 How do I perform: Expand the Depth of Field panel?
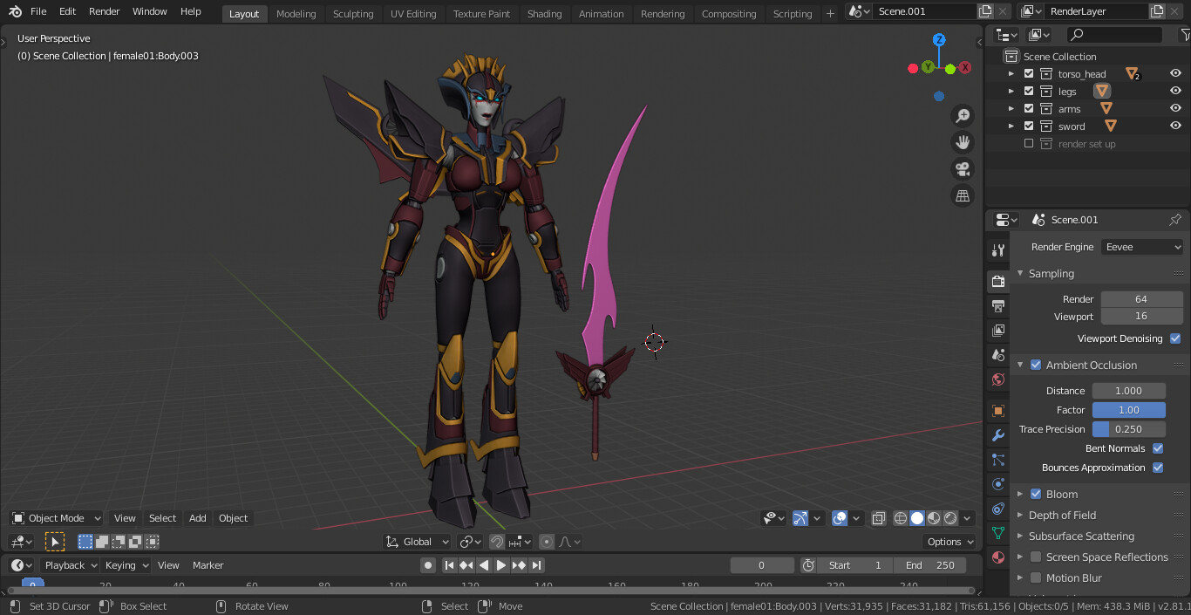point(1062,516)
